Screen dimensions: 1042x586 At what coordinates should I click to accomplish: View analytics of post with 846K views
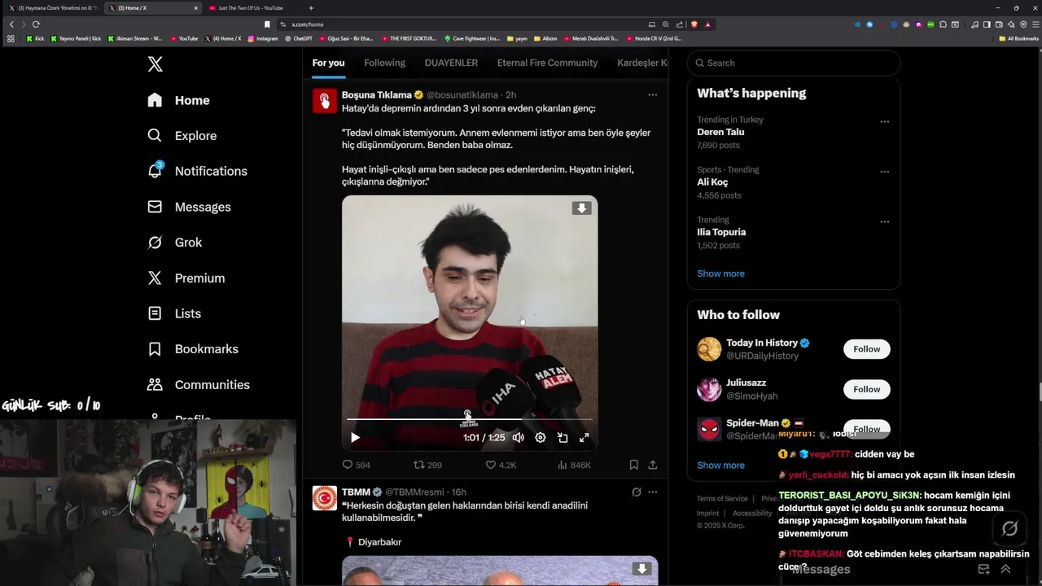(574, 465)
